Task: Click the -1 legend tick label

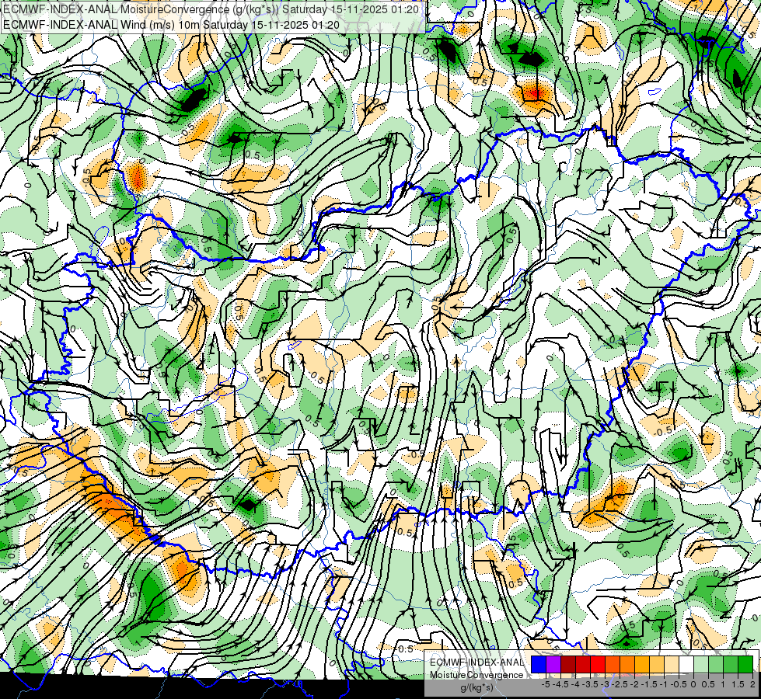Action: tap(664, 684)
